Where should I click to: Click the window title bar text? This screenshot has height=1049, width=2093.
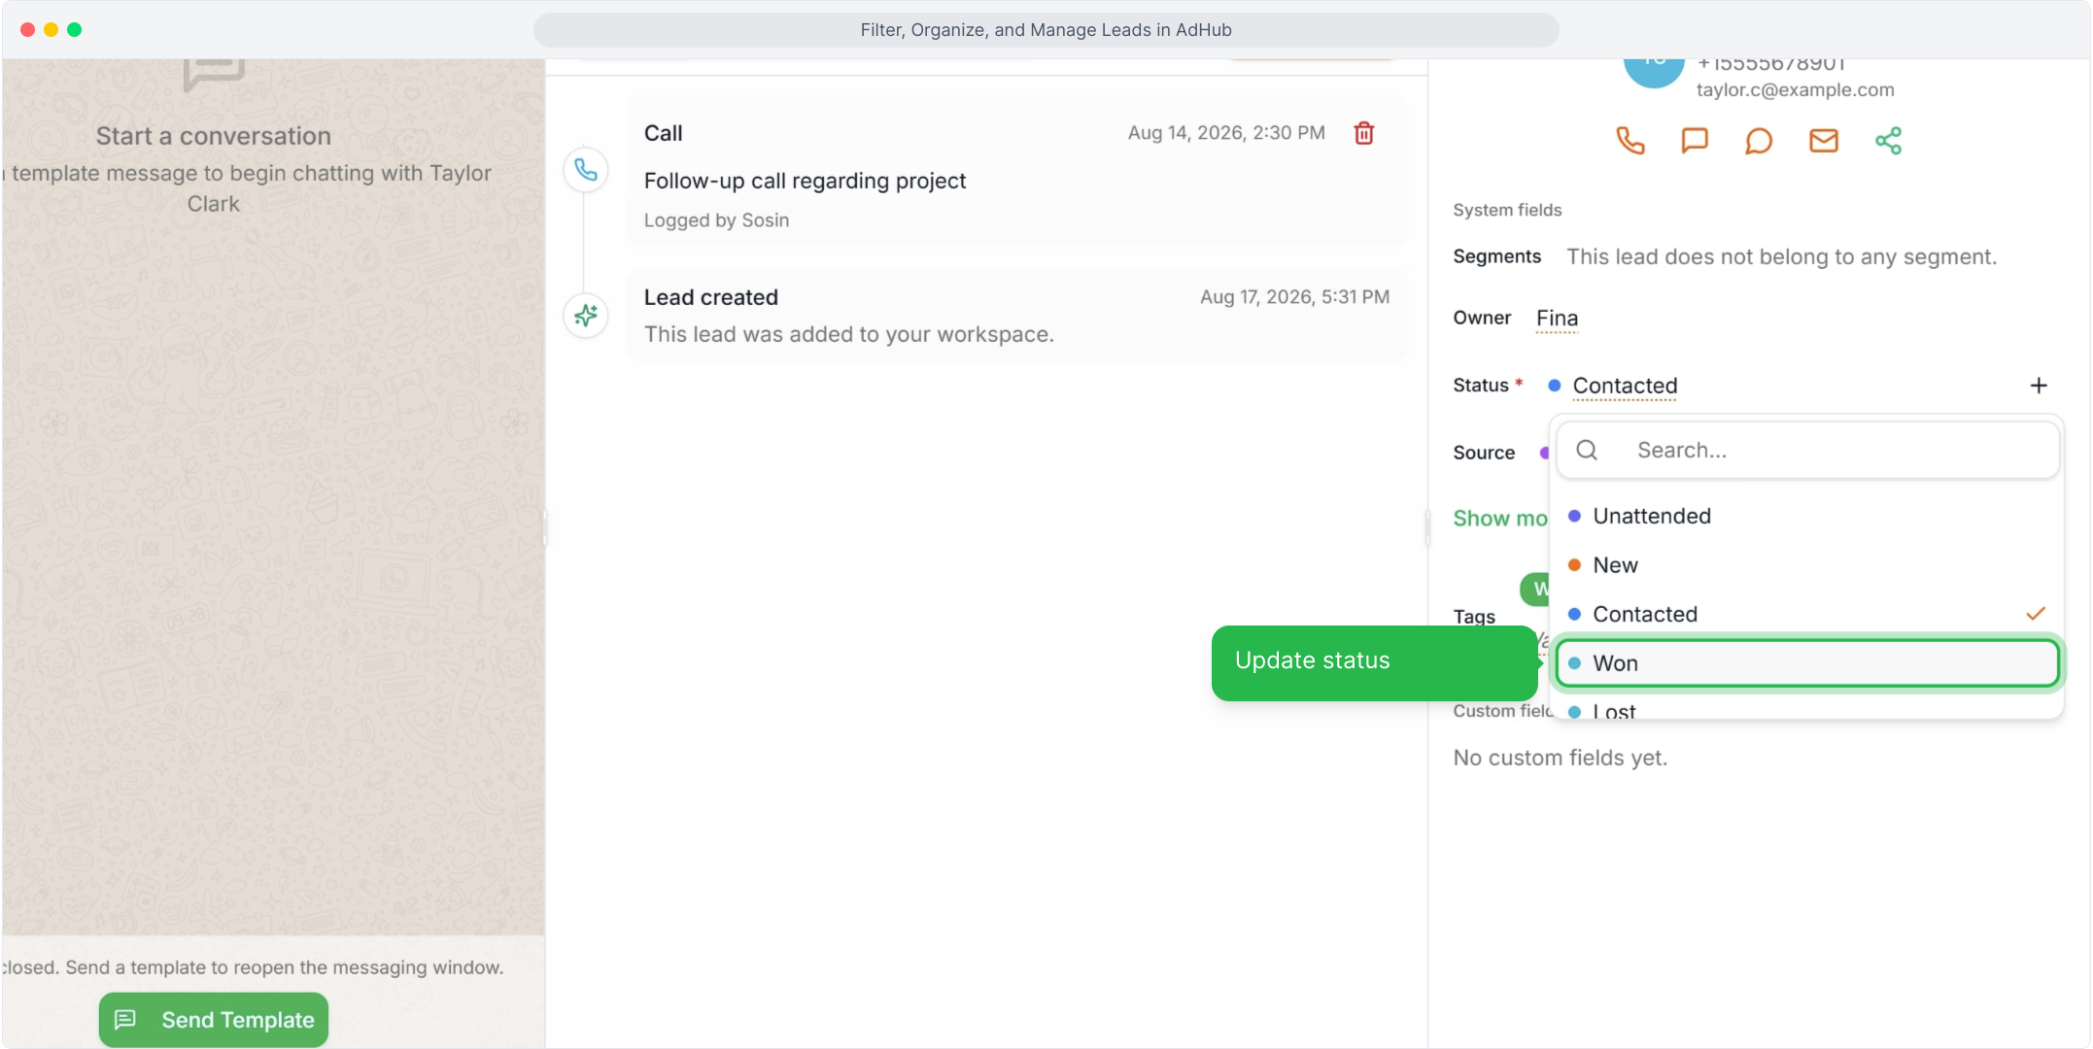(x=1046, y=30)
